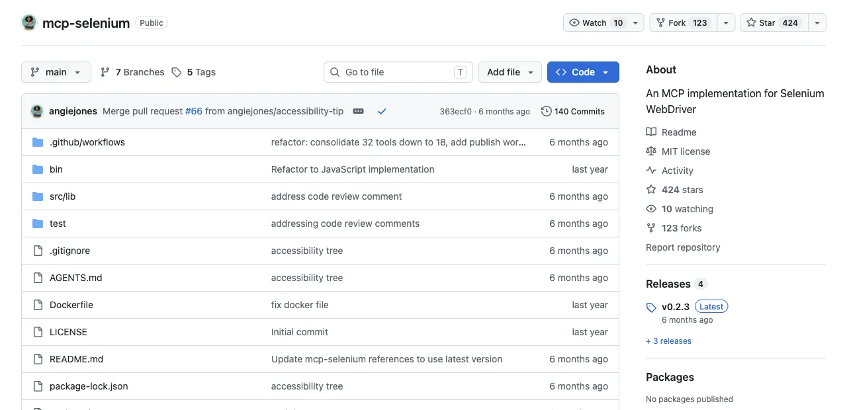Open the .gitignore file
Screen dimensions: 847x410
tap(69, 251)
